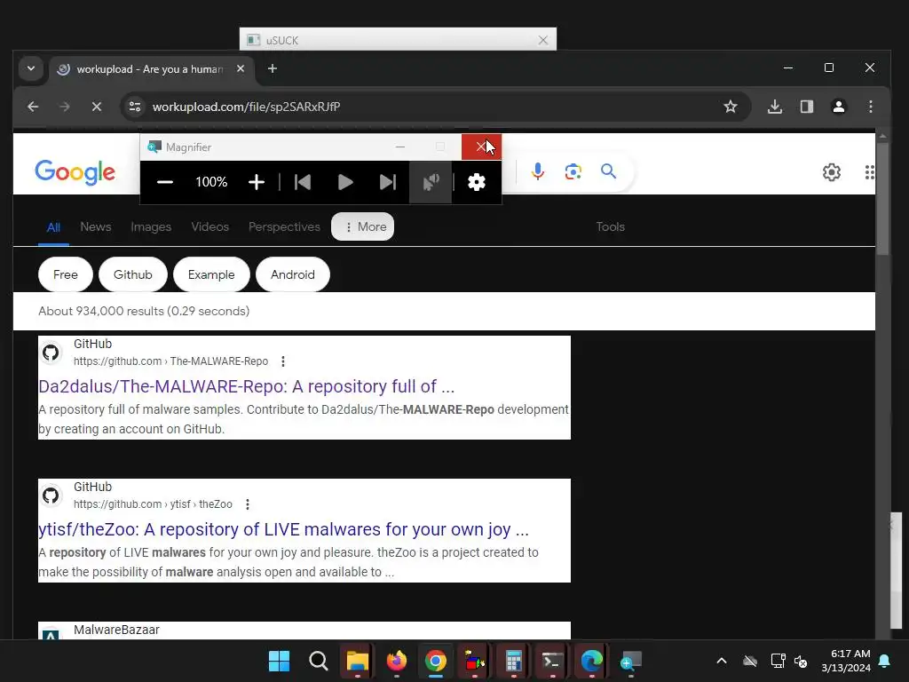Open Google Lens image search
This screenshot has width=909, height=682.
573,171
